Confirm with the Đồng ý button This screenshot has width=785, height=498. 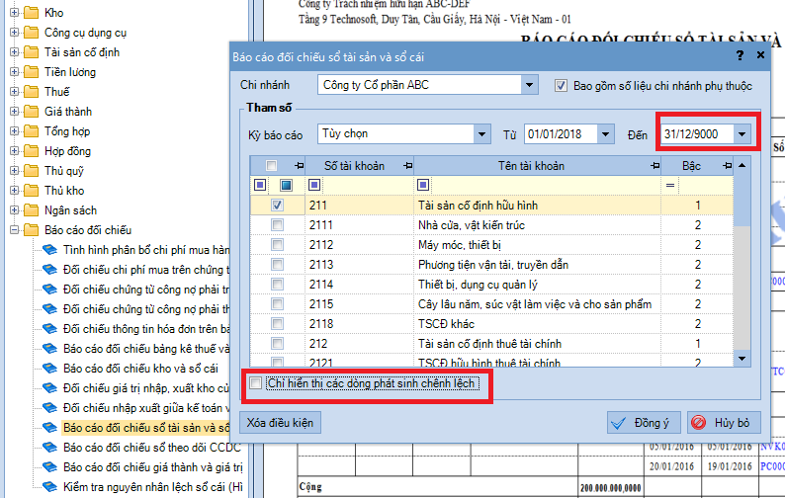pos(644,423)
